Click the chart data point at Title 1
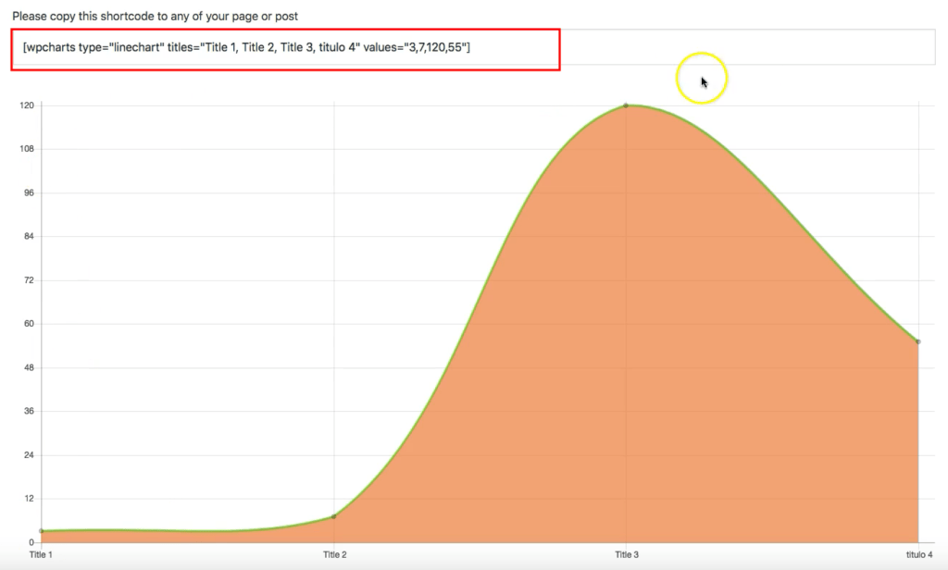 (42, 531)
